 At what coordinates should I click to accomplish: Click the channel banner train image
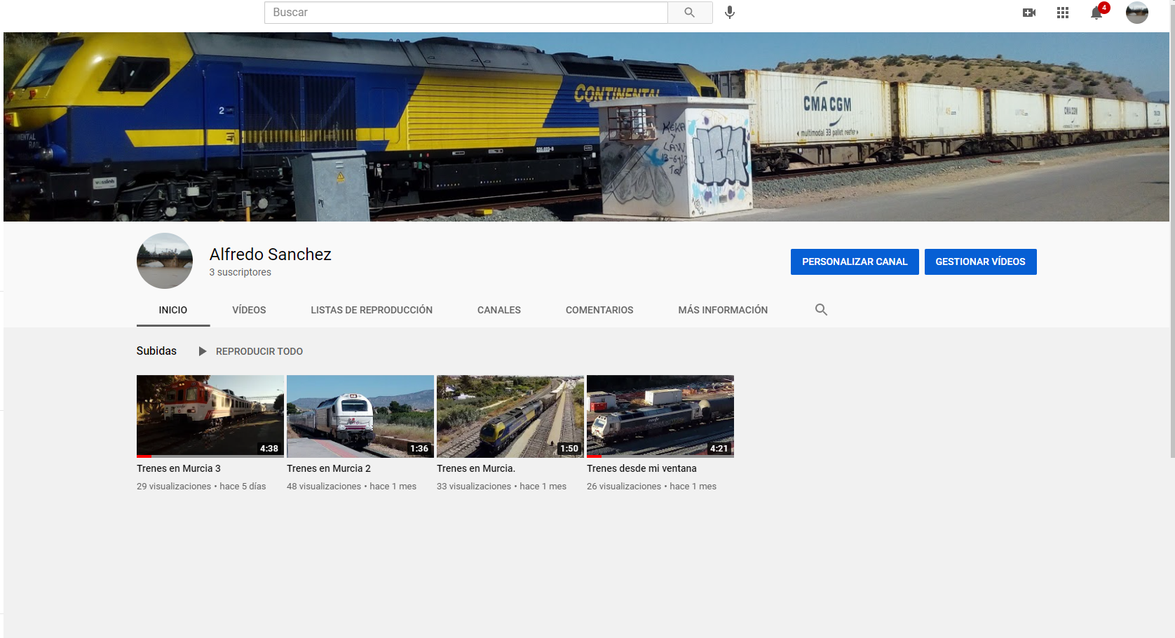[586, 127]
